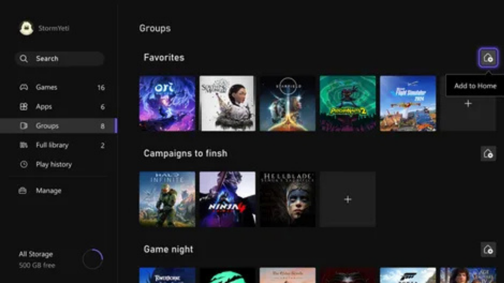The width and height of the screenshot is (504, 283).
Task: Launch Ori and the Will of the Wisps
Action: point(167,103)
